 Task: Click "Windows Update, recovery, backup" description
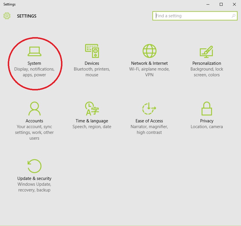point(34,187)
